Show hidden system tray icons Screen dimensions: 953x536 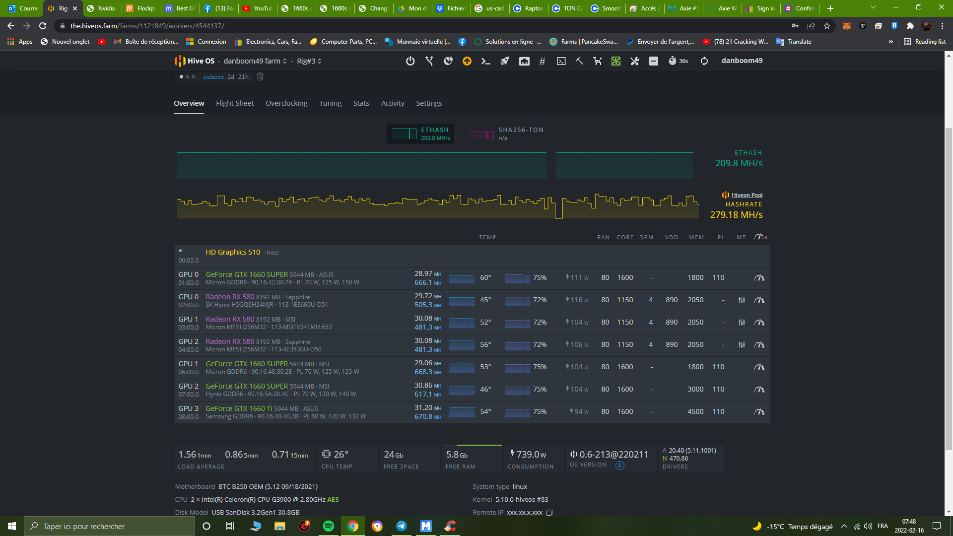844,526
